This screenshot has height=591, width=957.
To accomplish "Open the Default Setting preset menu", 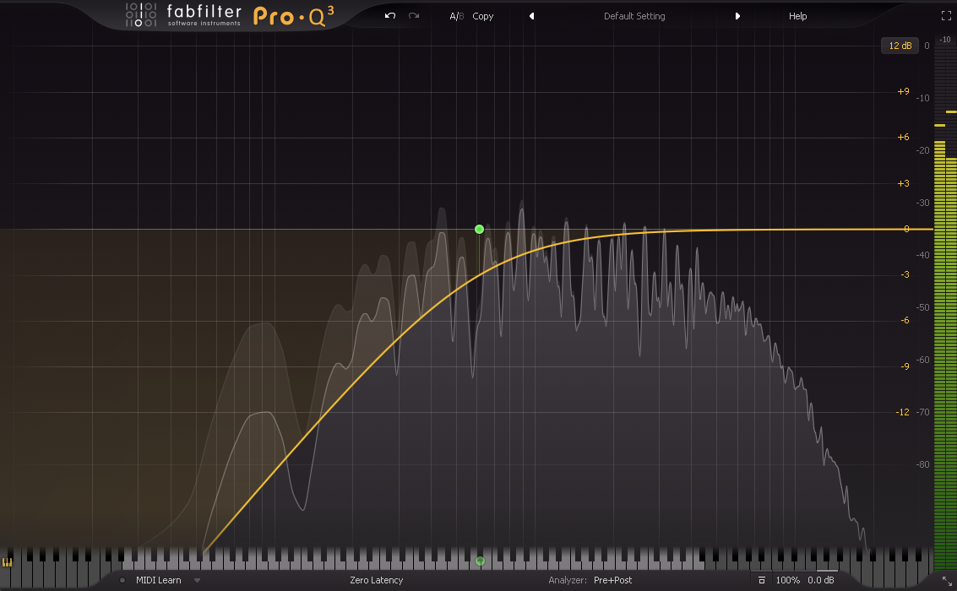I will (x=634, y=17).
